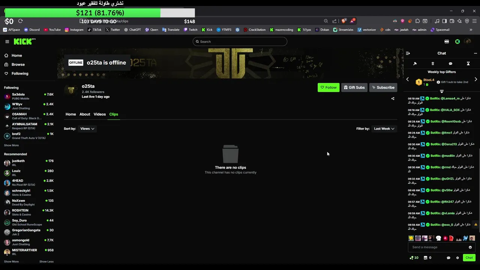Click the trash bin icon in chat toolbar
Screen dimensions: 480x270
click(433, 64)
